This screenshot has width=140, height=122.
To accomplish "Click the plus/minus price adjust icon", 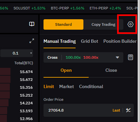I will point(128,110).
